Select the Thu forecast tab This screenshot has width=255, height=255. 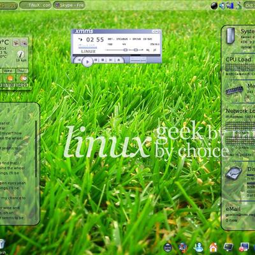pos(22,71)
